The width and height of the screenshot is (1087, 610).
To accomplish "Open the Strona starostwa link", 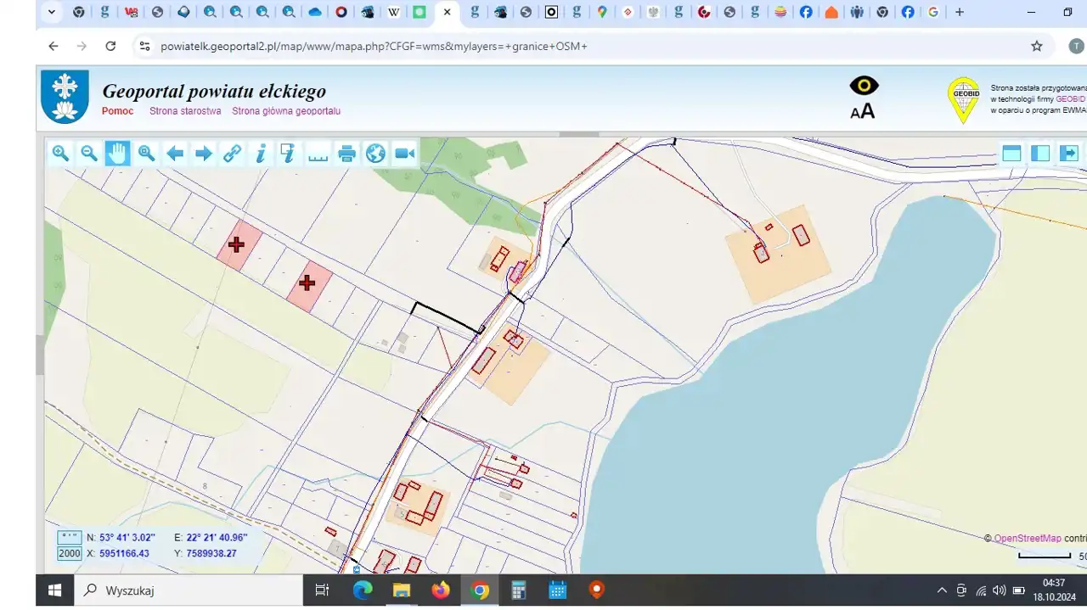I will [185, 111].
